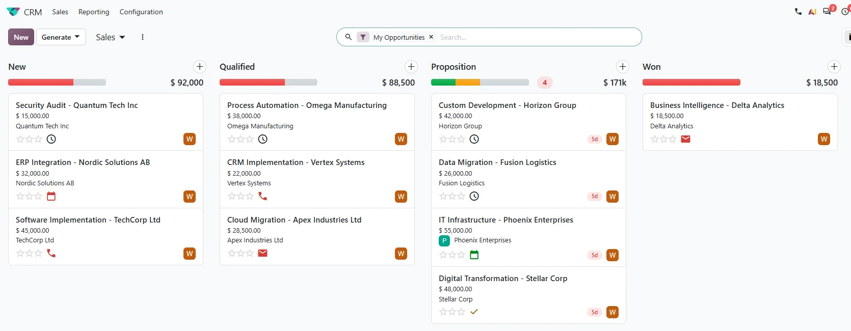The width and height of the screenshot is (851, 331).
Task: Open clock activity on Security Audit card
Action: (x=51, y=139)
